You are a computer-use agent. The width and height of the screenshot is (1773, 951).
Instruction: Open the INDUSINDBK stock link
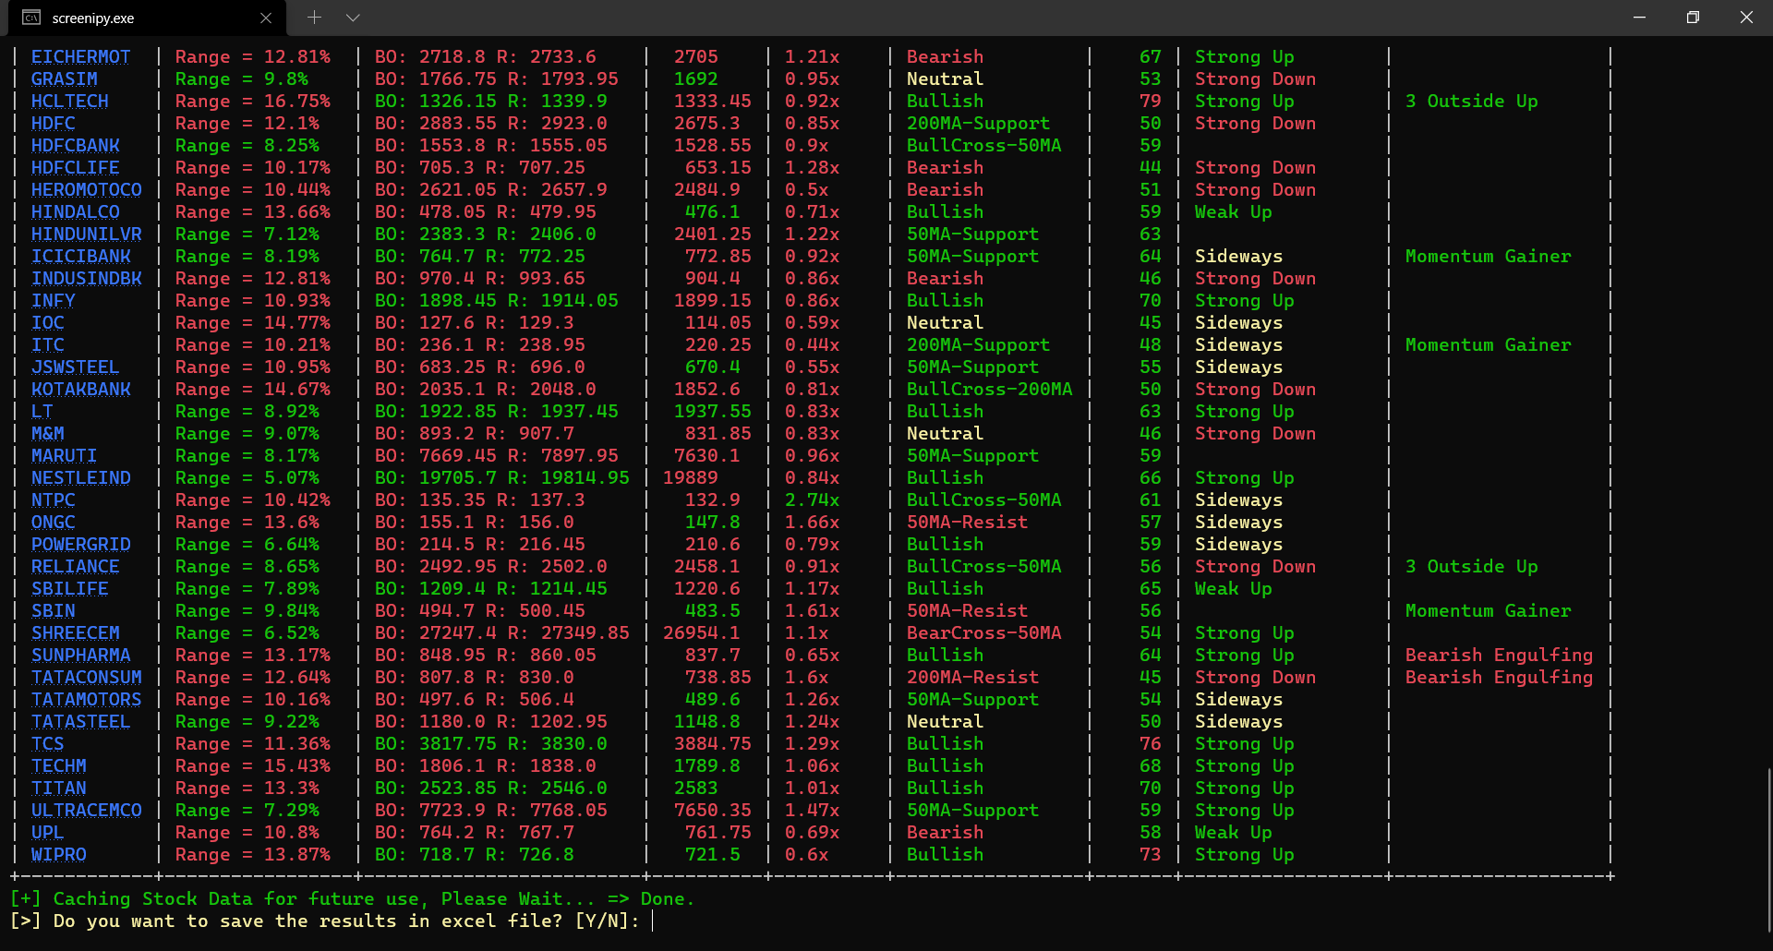[87, 279]
